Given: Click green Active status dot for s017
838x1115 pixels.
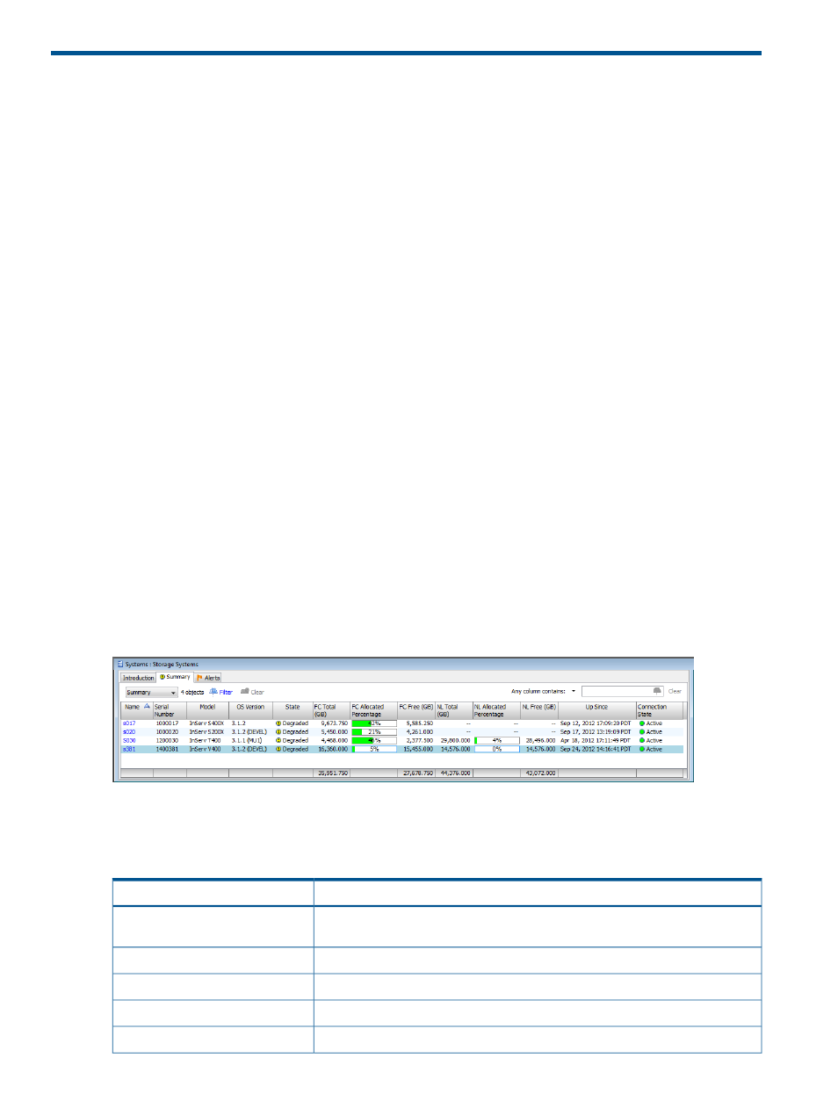Looking at the screenshot, I should (642, 723).
